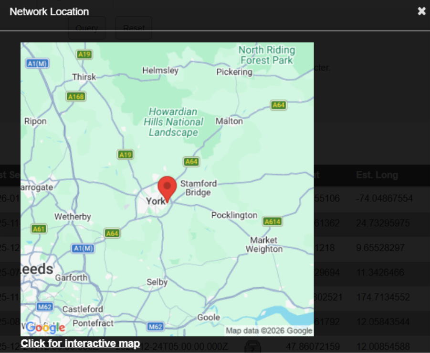This screenshot has width=430, height=353.
Task: Click the Google logo on the map
Action: (x=45, y=328)
